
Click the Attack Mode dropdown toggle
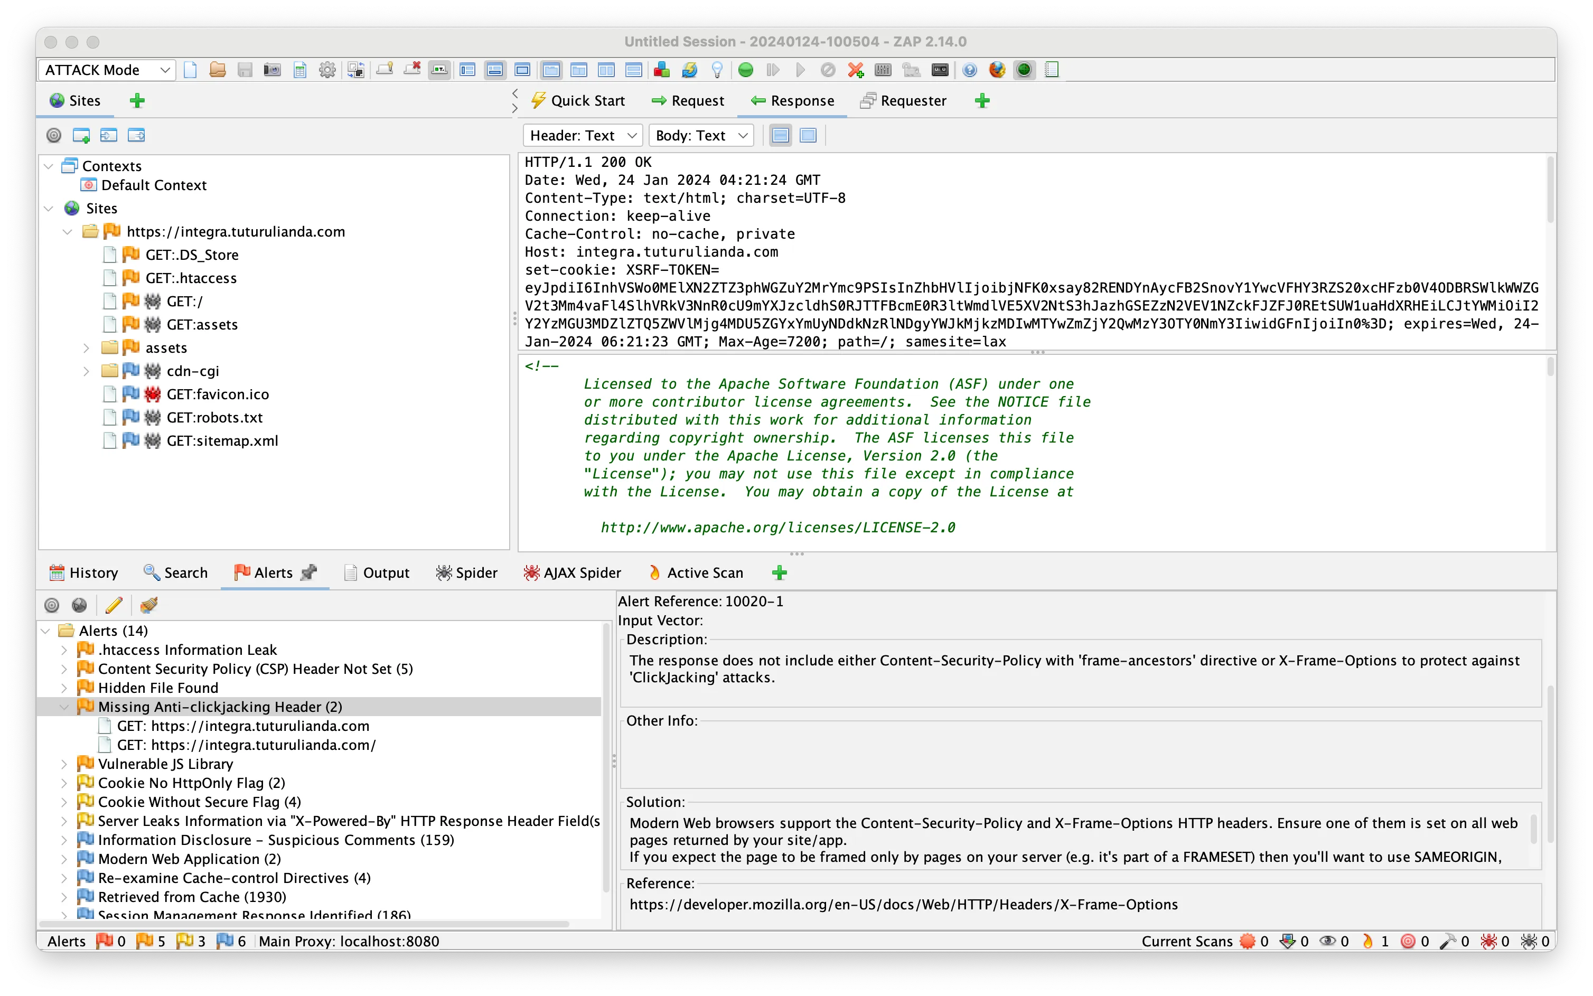coord(165,70)
